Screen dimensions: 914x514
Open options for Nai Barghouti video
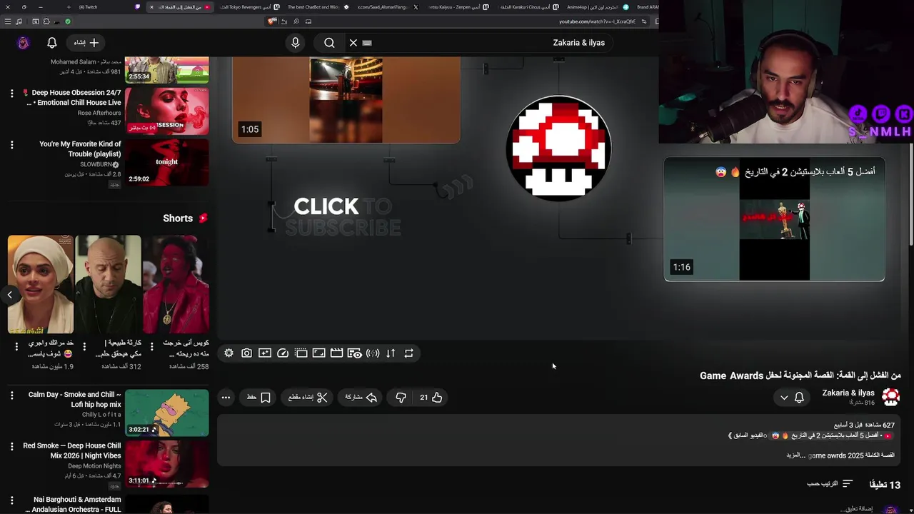pos(11,500)
